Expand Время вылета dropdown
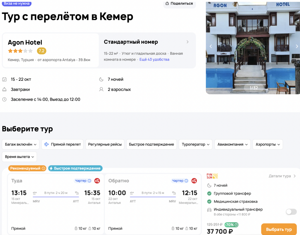The width and height of the screenshot is (300, 235). [19, 157]
